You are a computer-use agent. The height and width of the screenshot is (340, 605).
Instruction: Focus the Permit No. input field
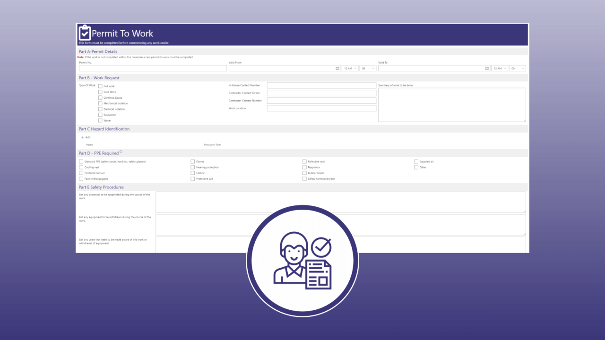pyautogui.click(x=153, y=68)
